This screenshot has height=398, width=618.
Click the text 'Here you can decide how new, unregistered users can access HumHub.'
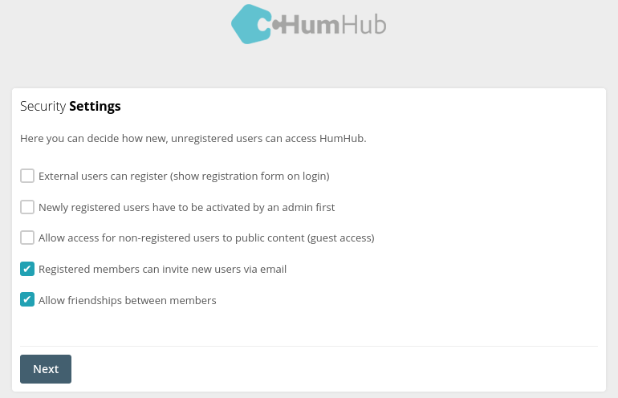[x=193, y=139]
